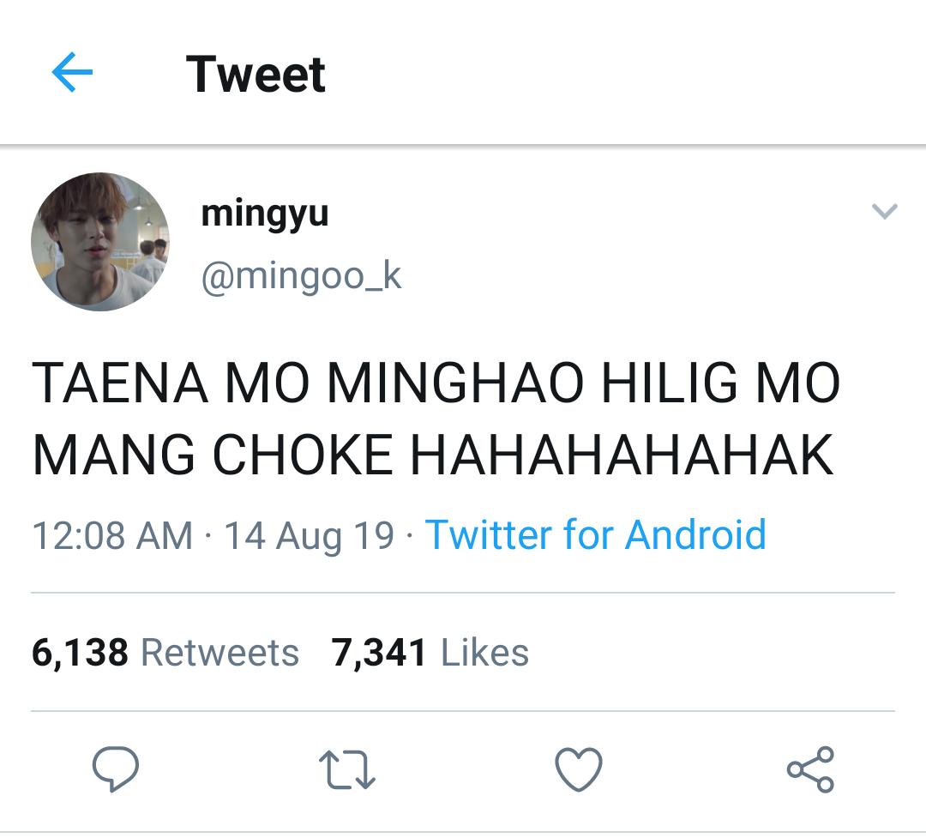Open the @mingoo_k handle

301,276
